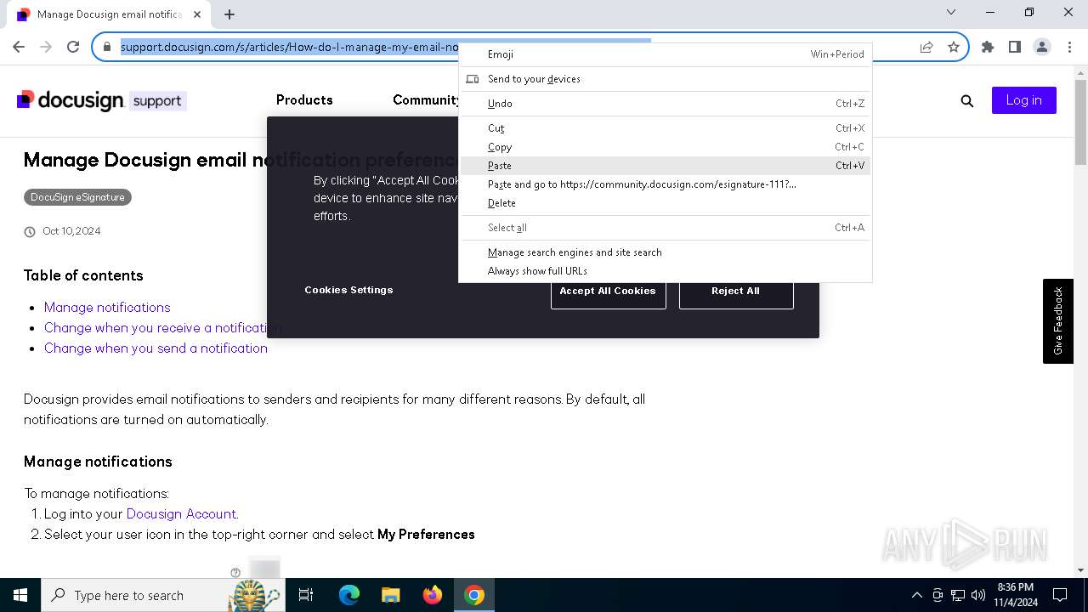Open the Chrome profile avatar
Screen dimensions: 1088x612
[x=1042, y=47]
